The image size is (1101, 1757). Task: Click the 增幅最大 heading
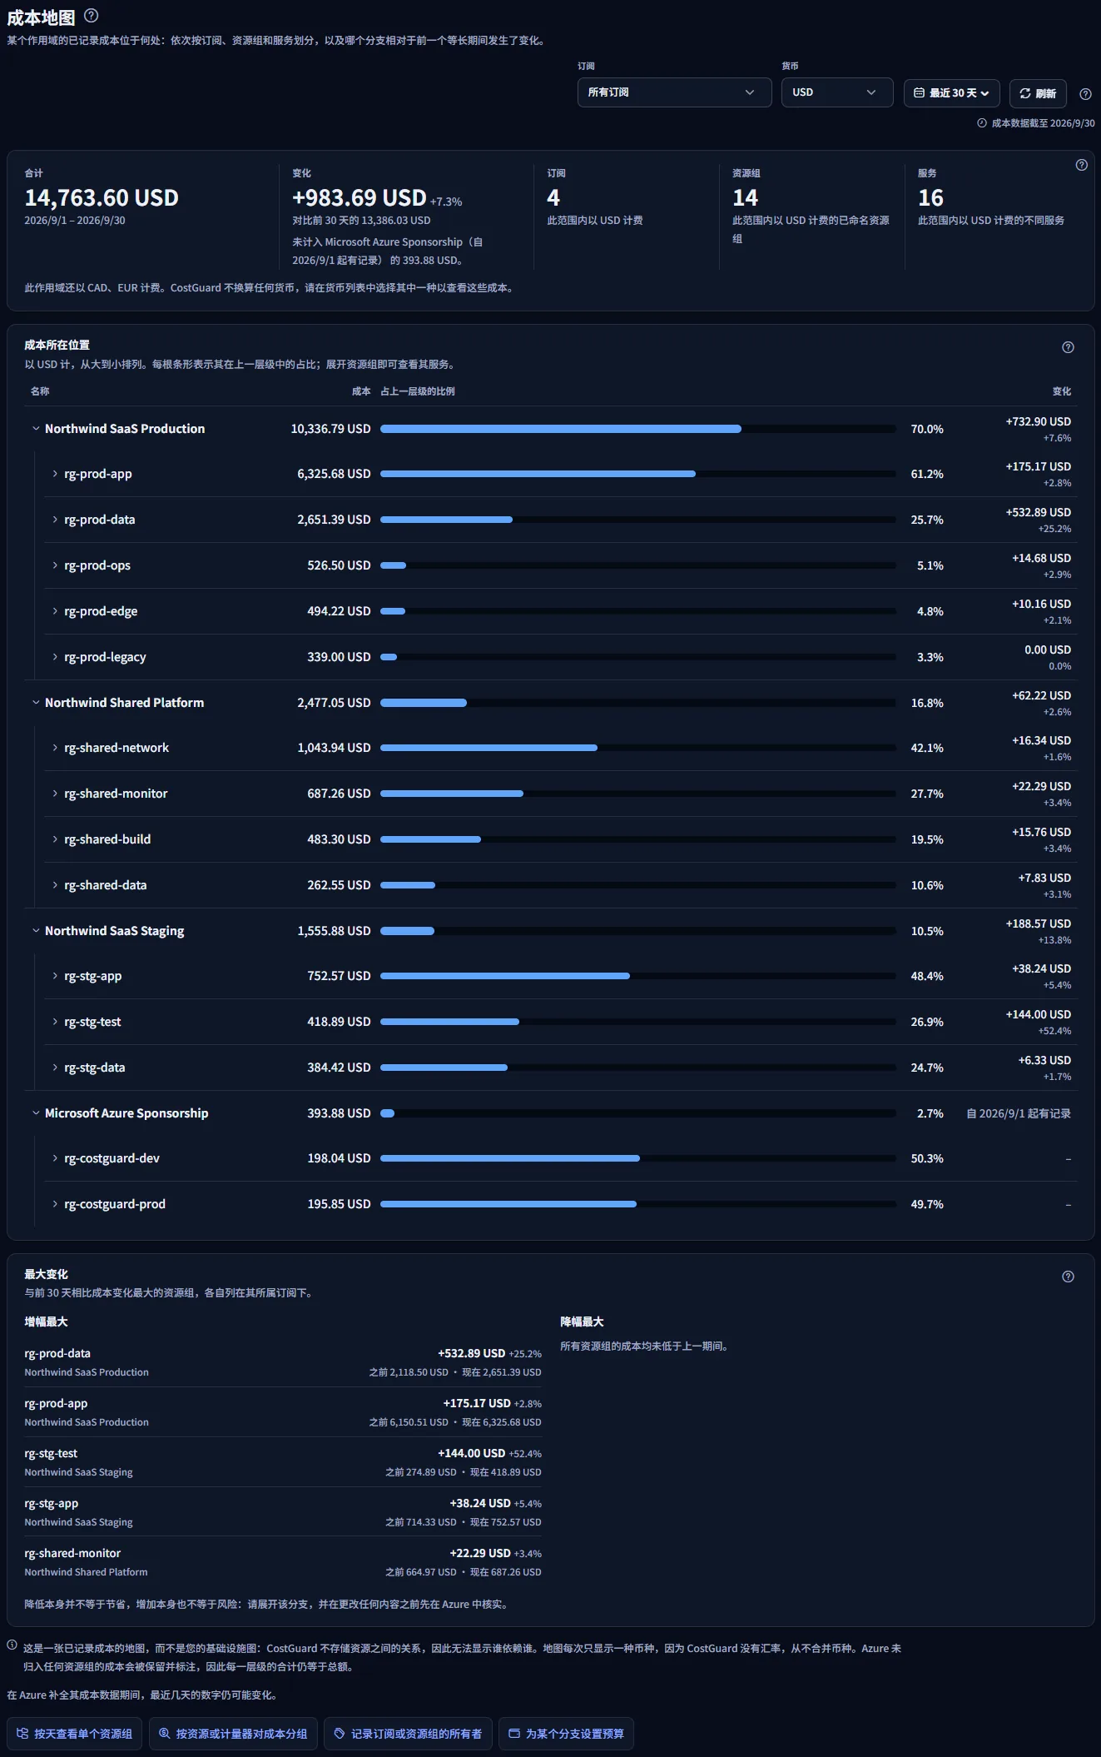tap(47, 1321)
